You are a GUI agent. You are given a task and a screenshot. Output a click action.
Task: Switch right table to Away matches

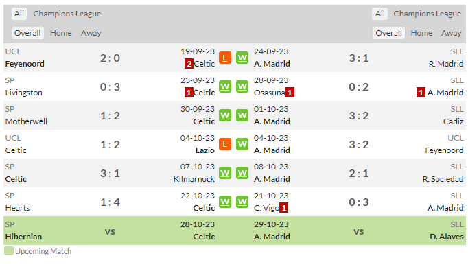tap(452, 33)
